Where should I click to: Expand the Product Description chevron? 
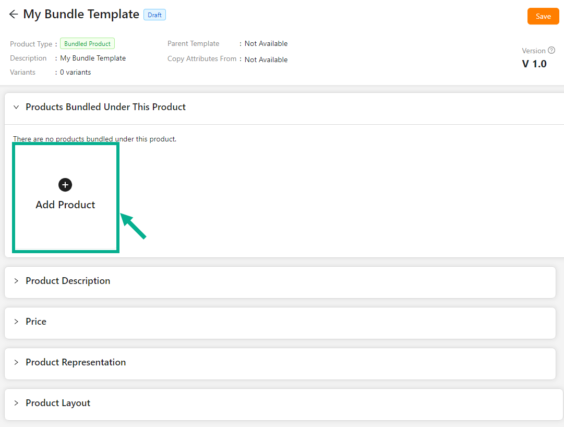(16, 281)
